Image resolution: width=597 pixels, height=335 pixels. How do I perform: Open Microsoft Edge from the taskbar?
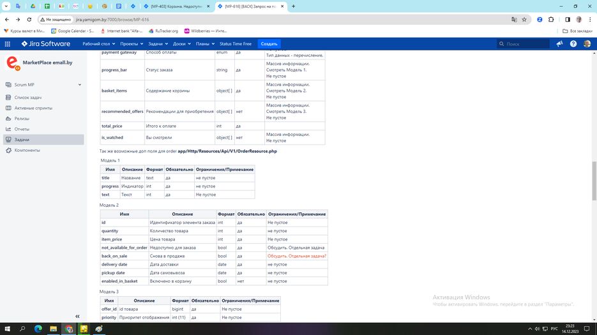pyautogui.click(x=38, y=329)
